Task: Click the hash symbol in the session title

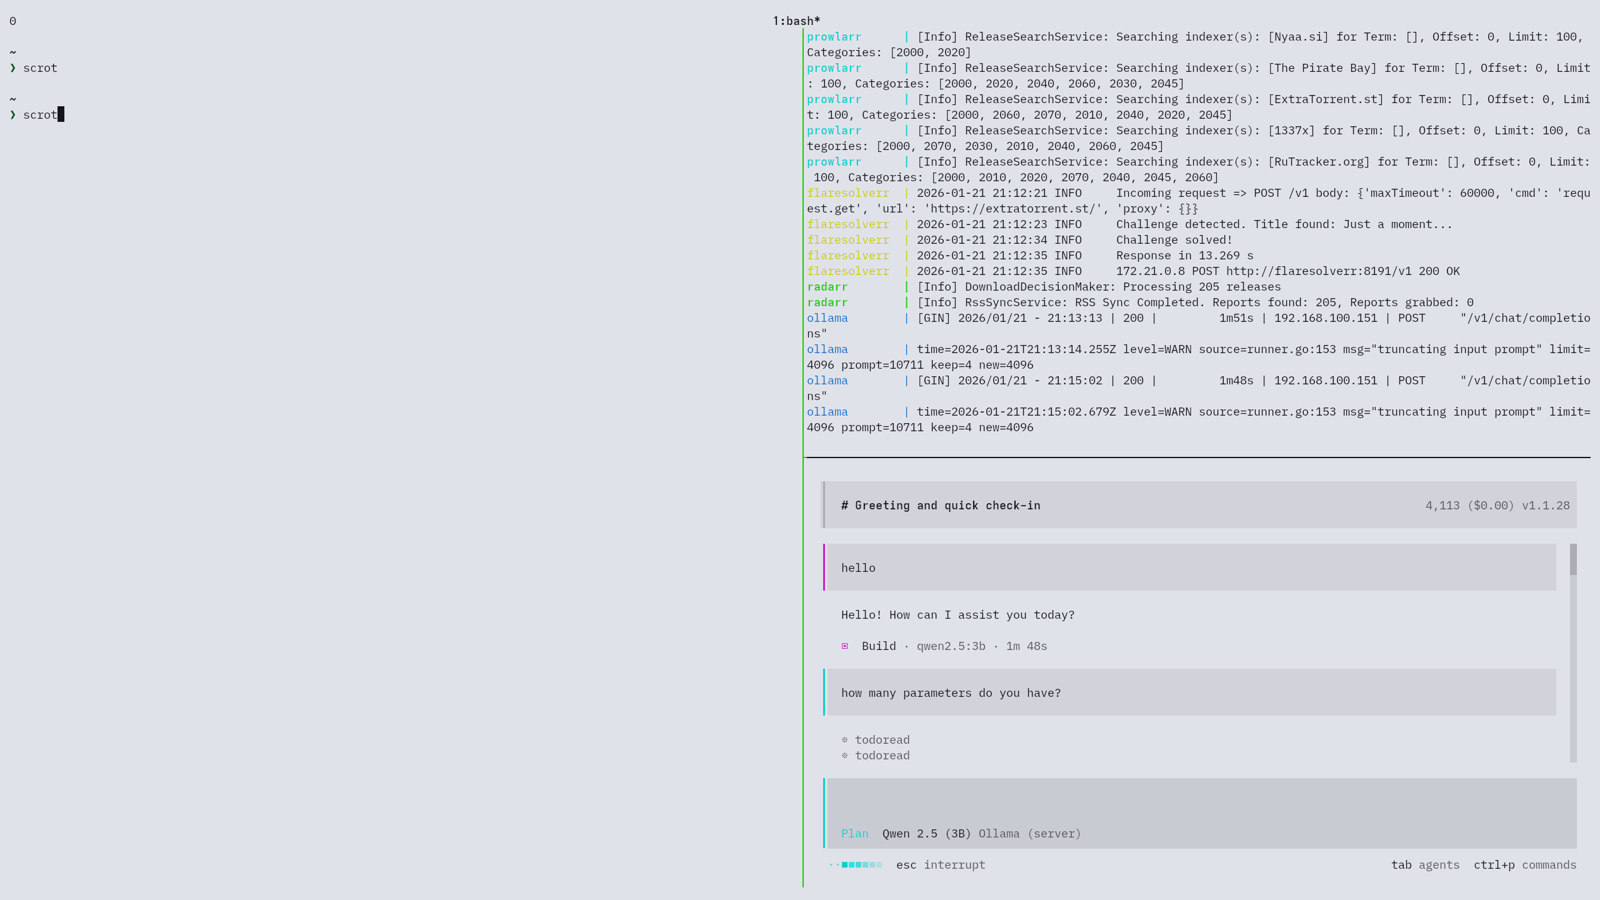Action: tap(844, 506)
